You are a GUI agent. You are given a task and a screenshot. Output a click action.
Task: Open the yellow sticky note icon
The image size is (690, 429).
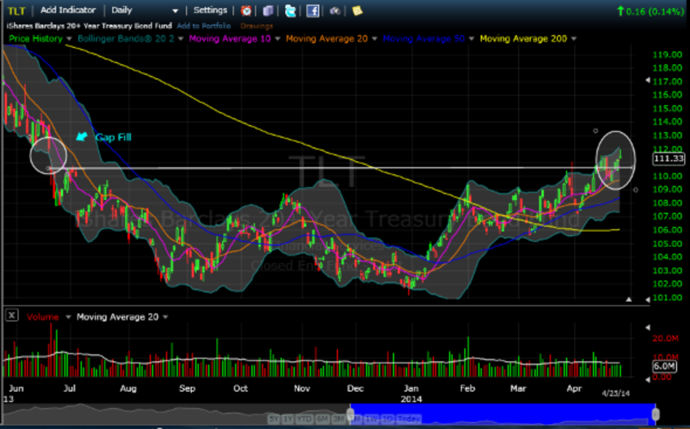pyautogui.click(x=357, y=10)
